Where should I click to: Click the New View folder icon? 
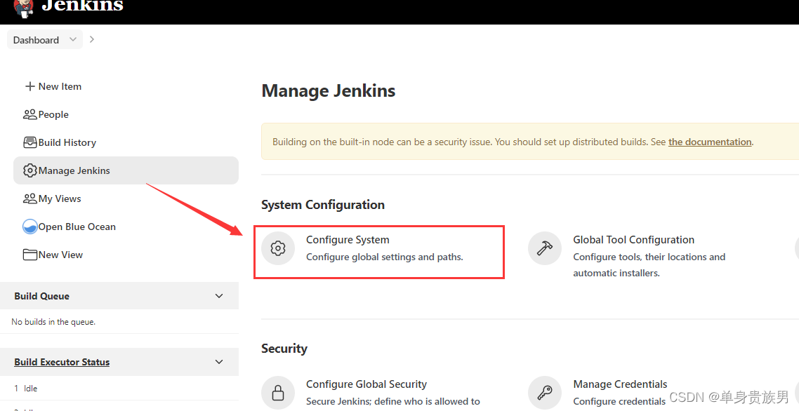pyautogui.click(x=30, y=255)
